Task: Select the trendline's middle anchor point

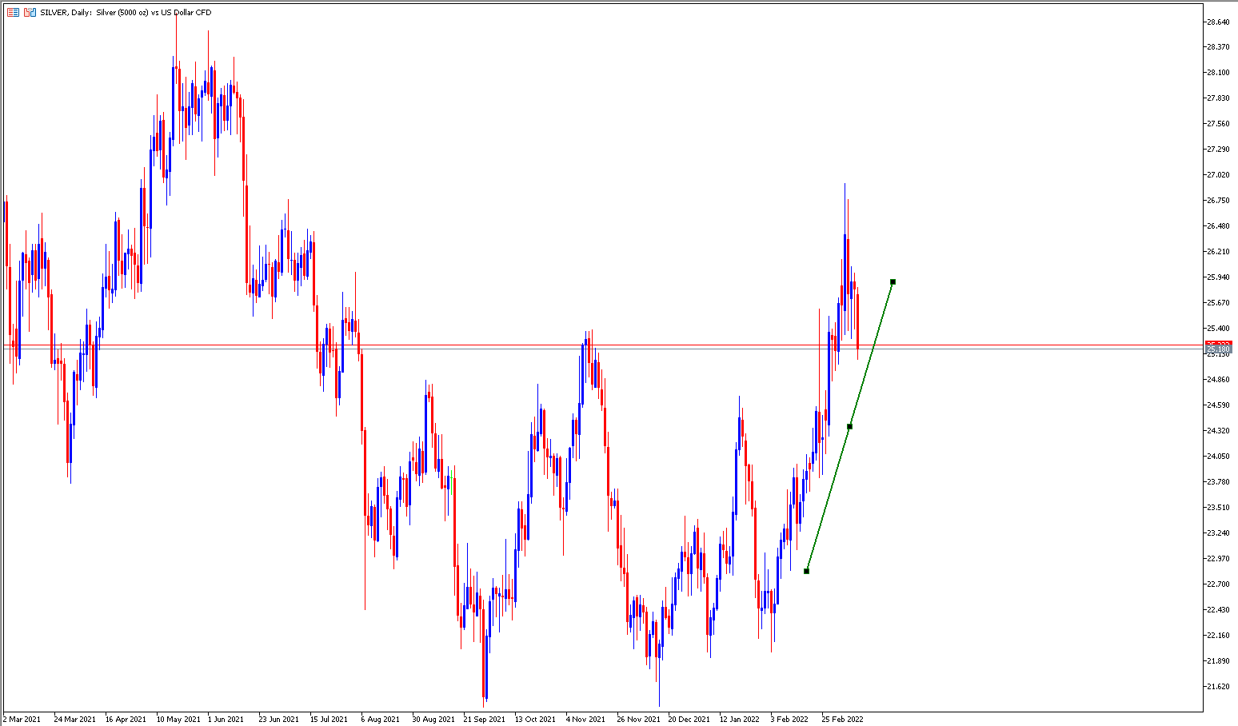Action: coord(849,426)
